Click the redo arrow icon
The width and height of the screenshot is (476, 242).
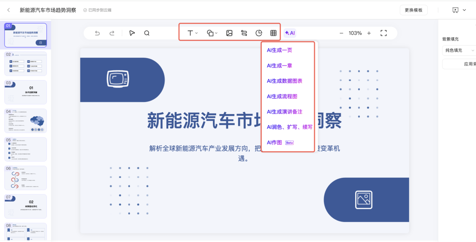112,33
